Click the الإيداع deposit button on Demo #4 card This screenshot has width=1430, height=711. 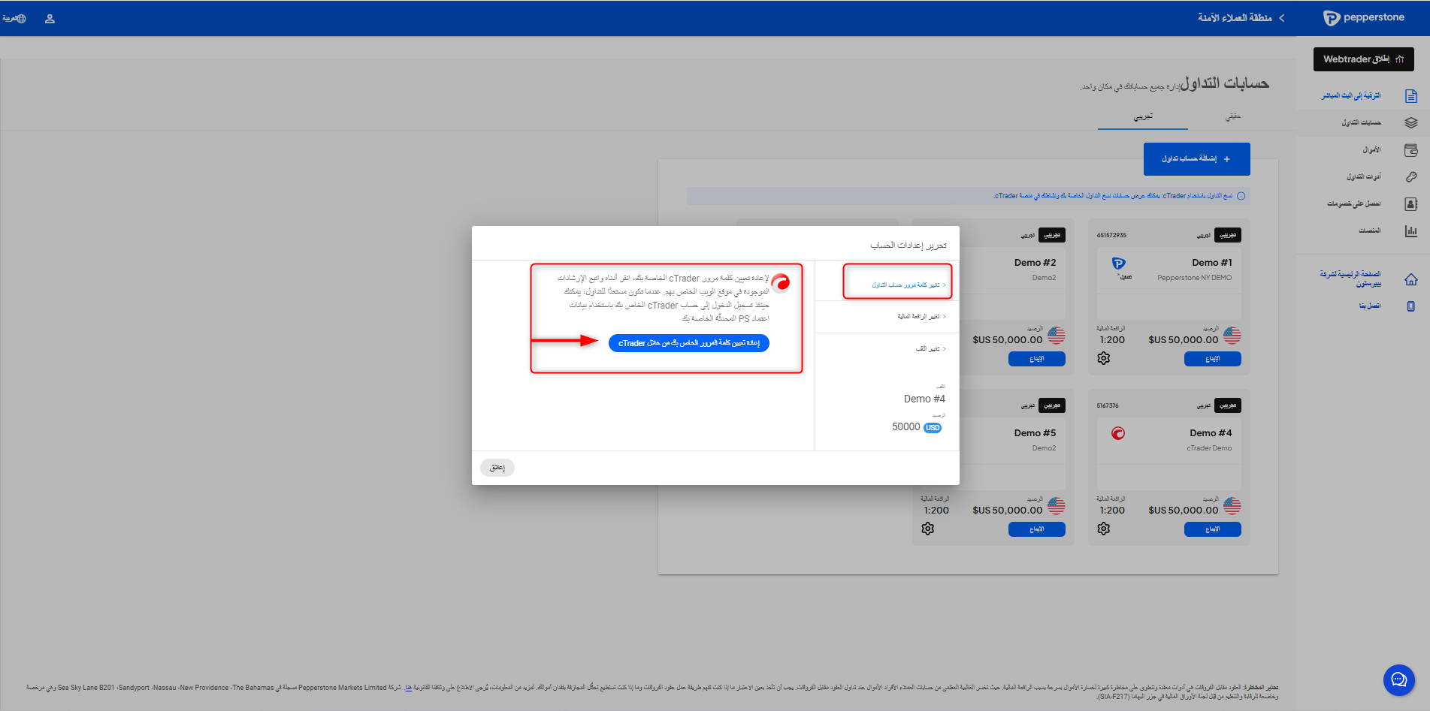point(1213,529)
